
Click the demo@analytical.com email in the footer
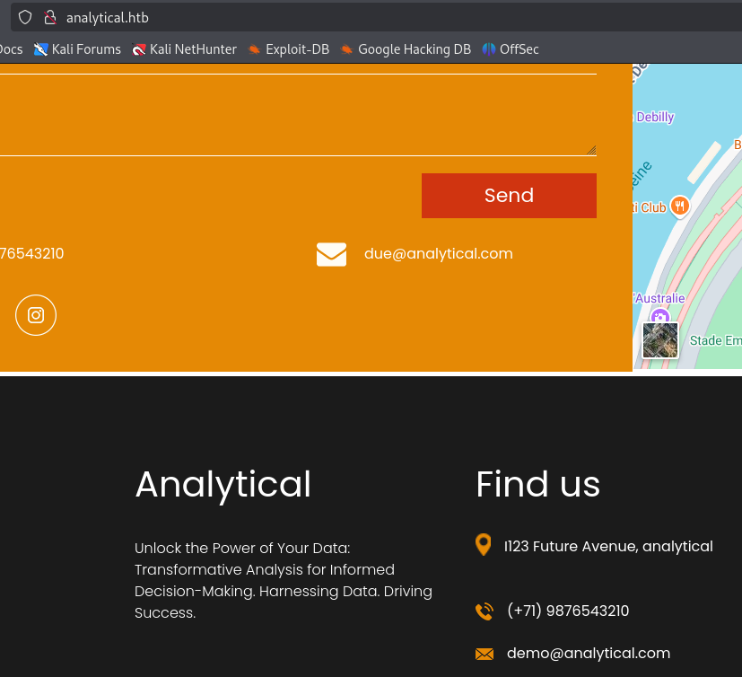pos(588,654)
